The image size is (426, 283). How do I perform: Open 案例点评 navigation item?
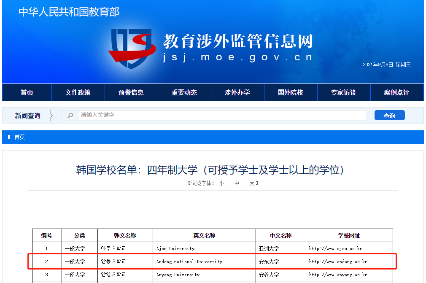pyautogui.click(x=396, y=92)
